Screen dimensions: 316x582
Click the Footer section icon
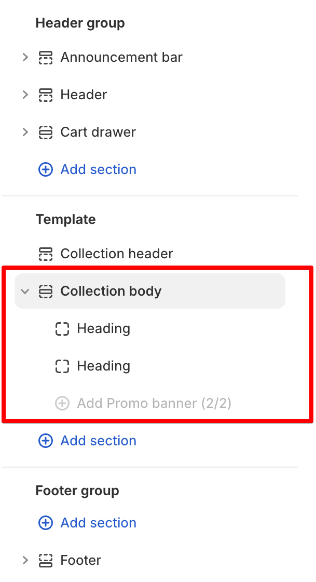46,560
